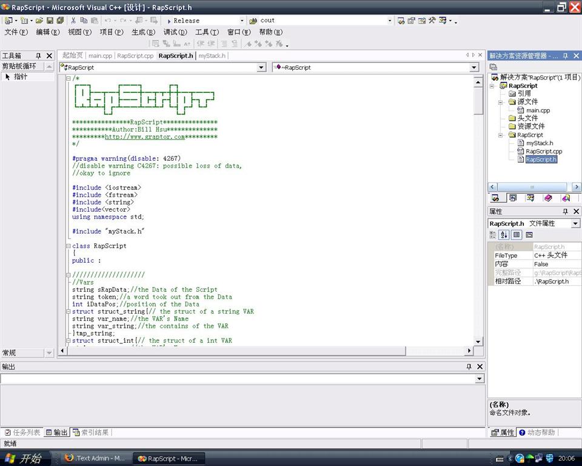Click the http://www.graptor.com link in comment
Viewport: 582px width, 466px height.
coord(145,137)
